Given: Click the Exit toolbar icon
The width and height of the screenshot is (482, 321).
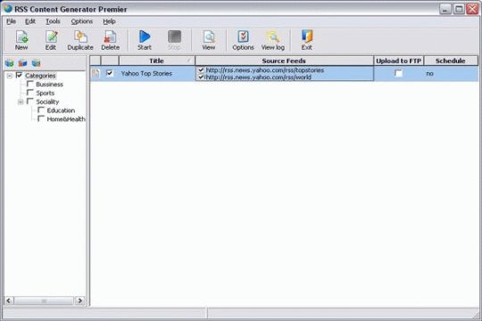Looking at the screenshot, I should (x=307, y=37).
